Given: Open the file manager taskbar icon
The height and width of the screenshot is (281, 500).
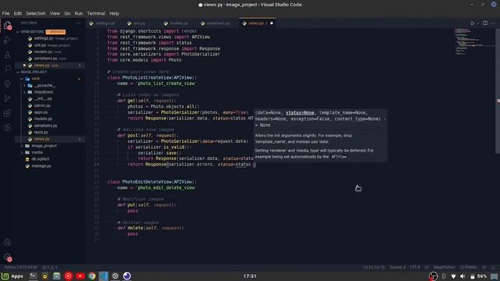Looking at the screenshot, I should point(56,276).
